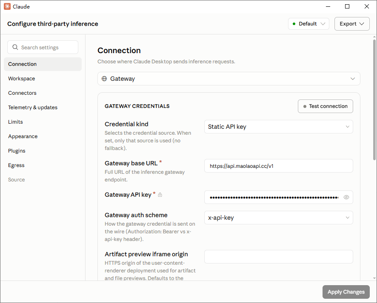The width and height of the screenshot is (377, 303).
Task: Click the Gateway base URL input field
Action: [278, 166]
